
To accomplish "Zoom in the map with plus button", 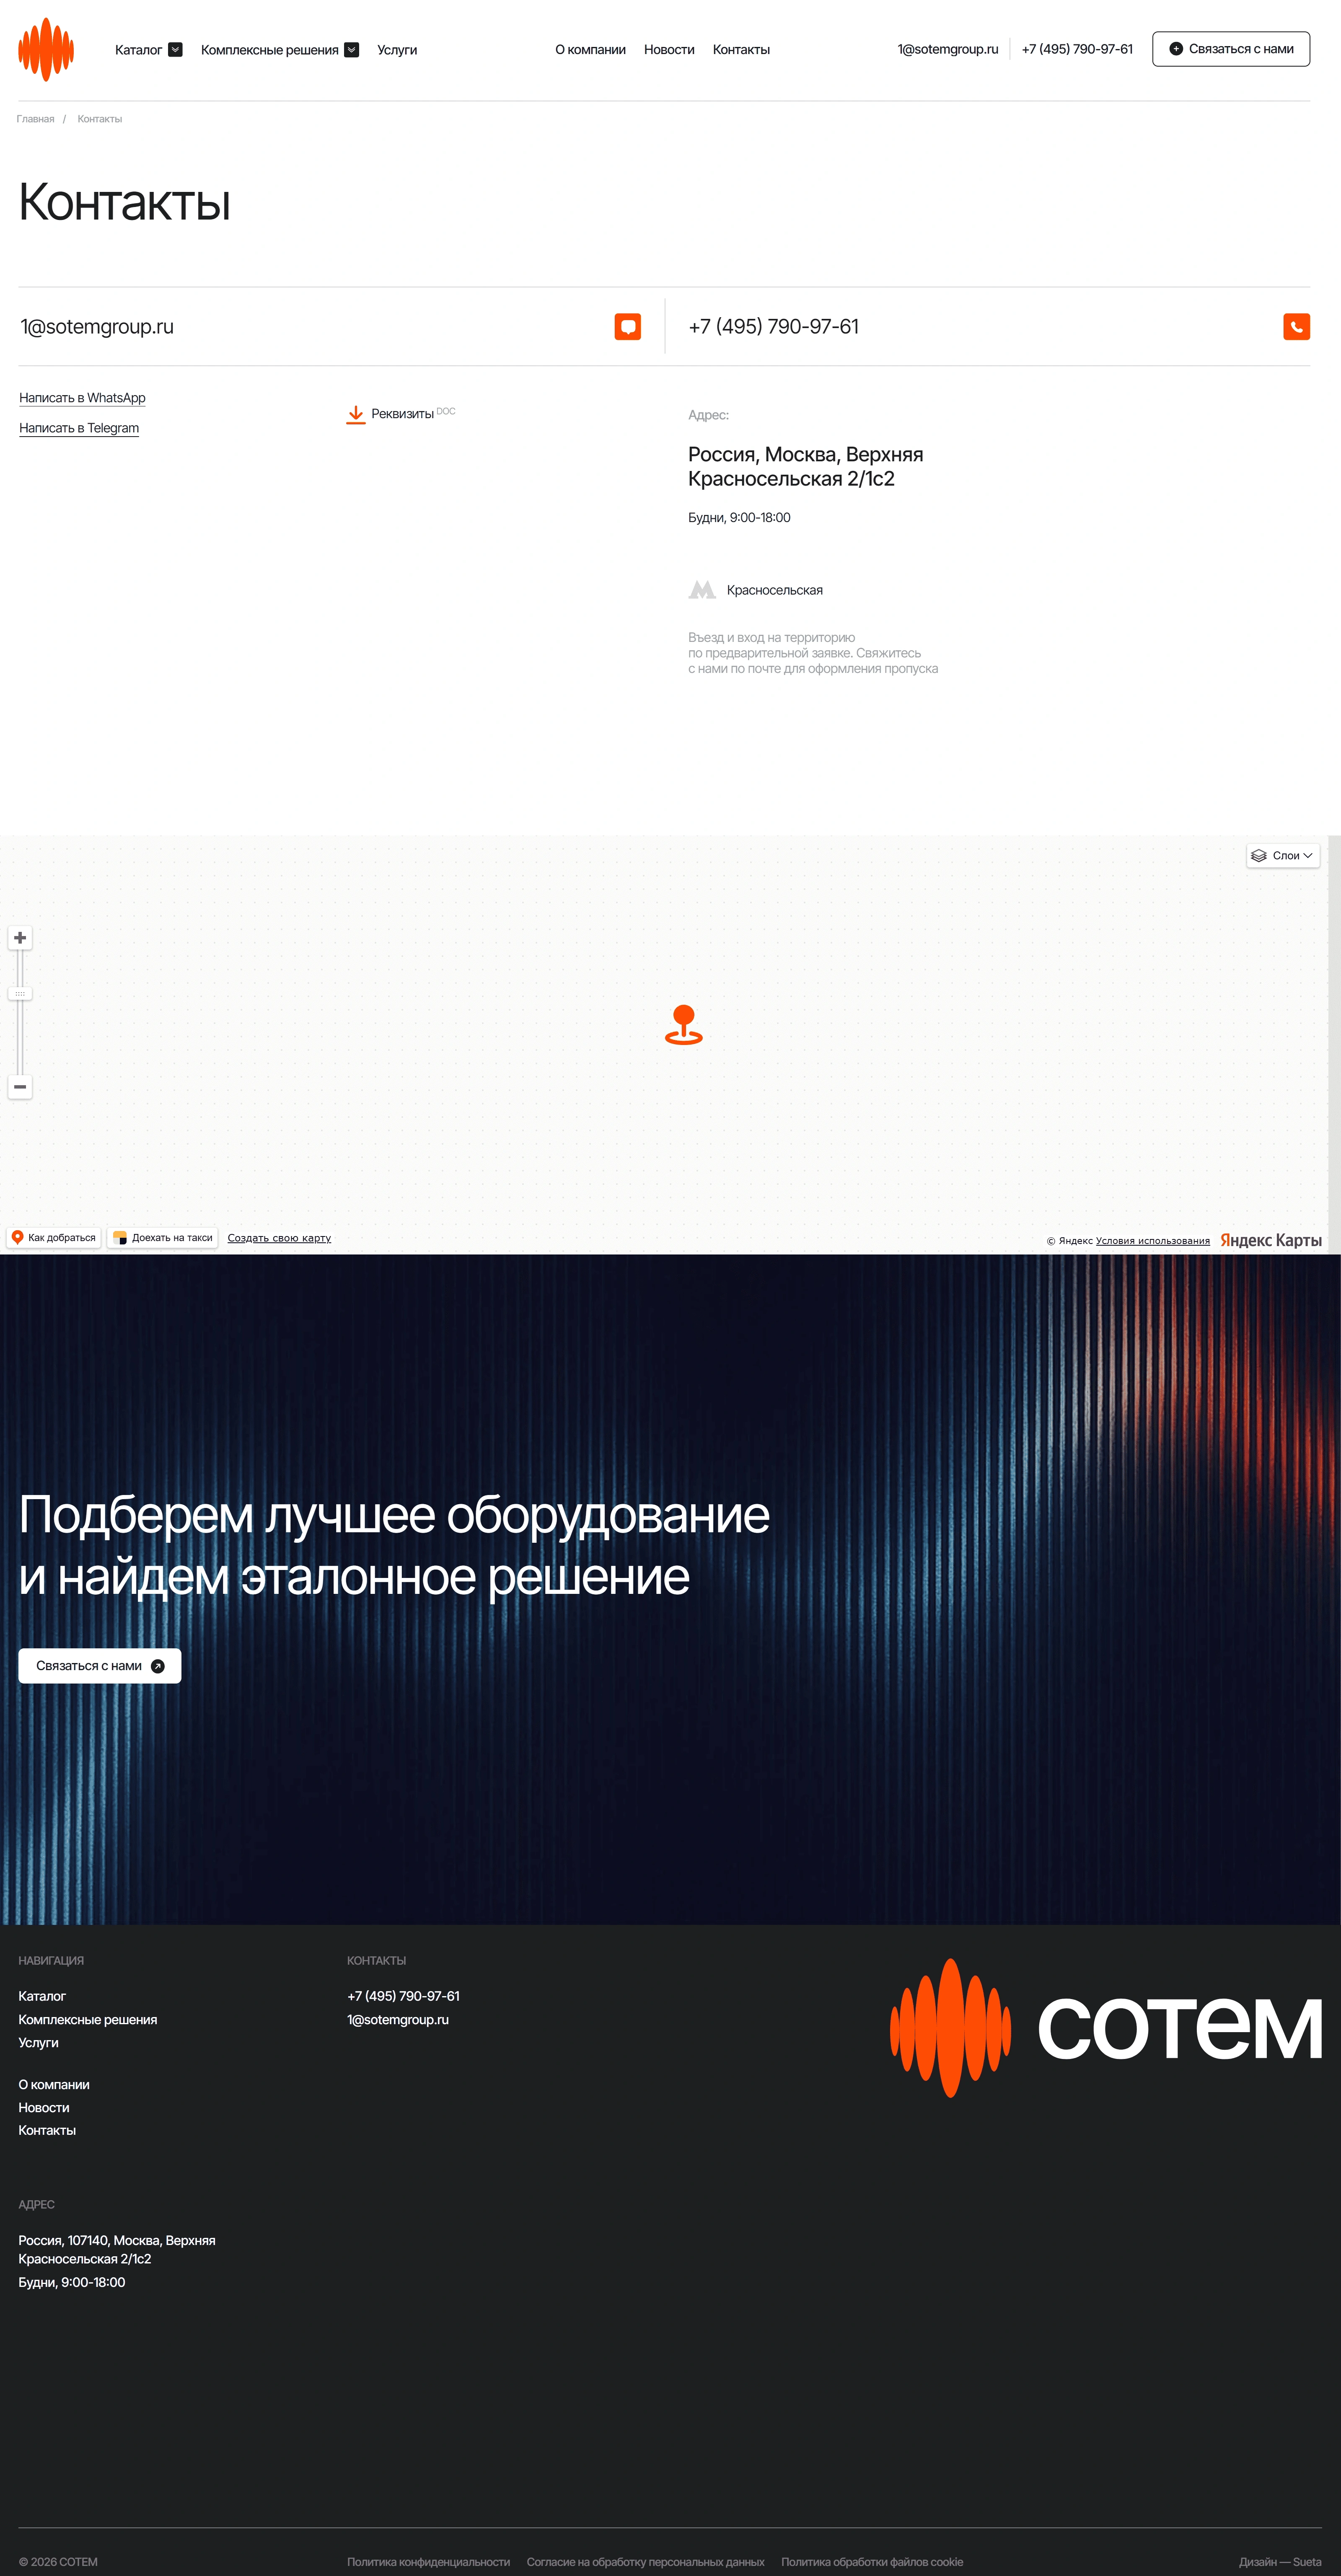I will tap(20, 938).
